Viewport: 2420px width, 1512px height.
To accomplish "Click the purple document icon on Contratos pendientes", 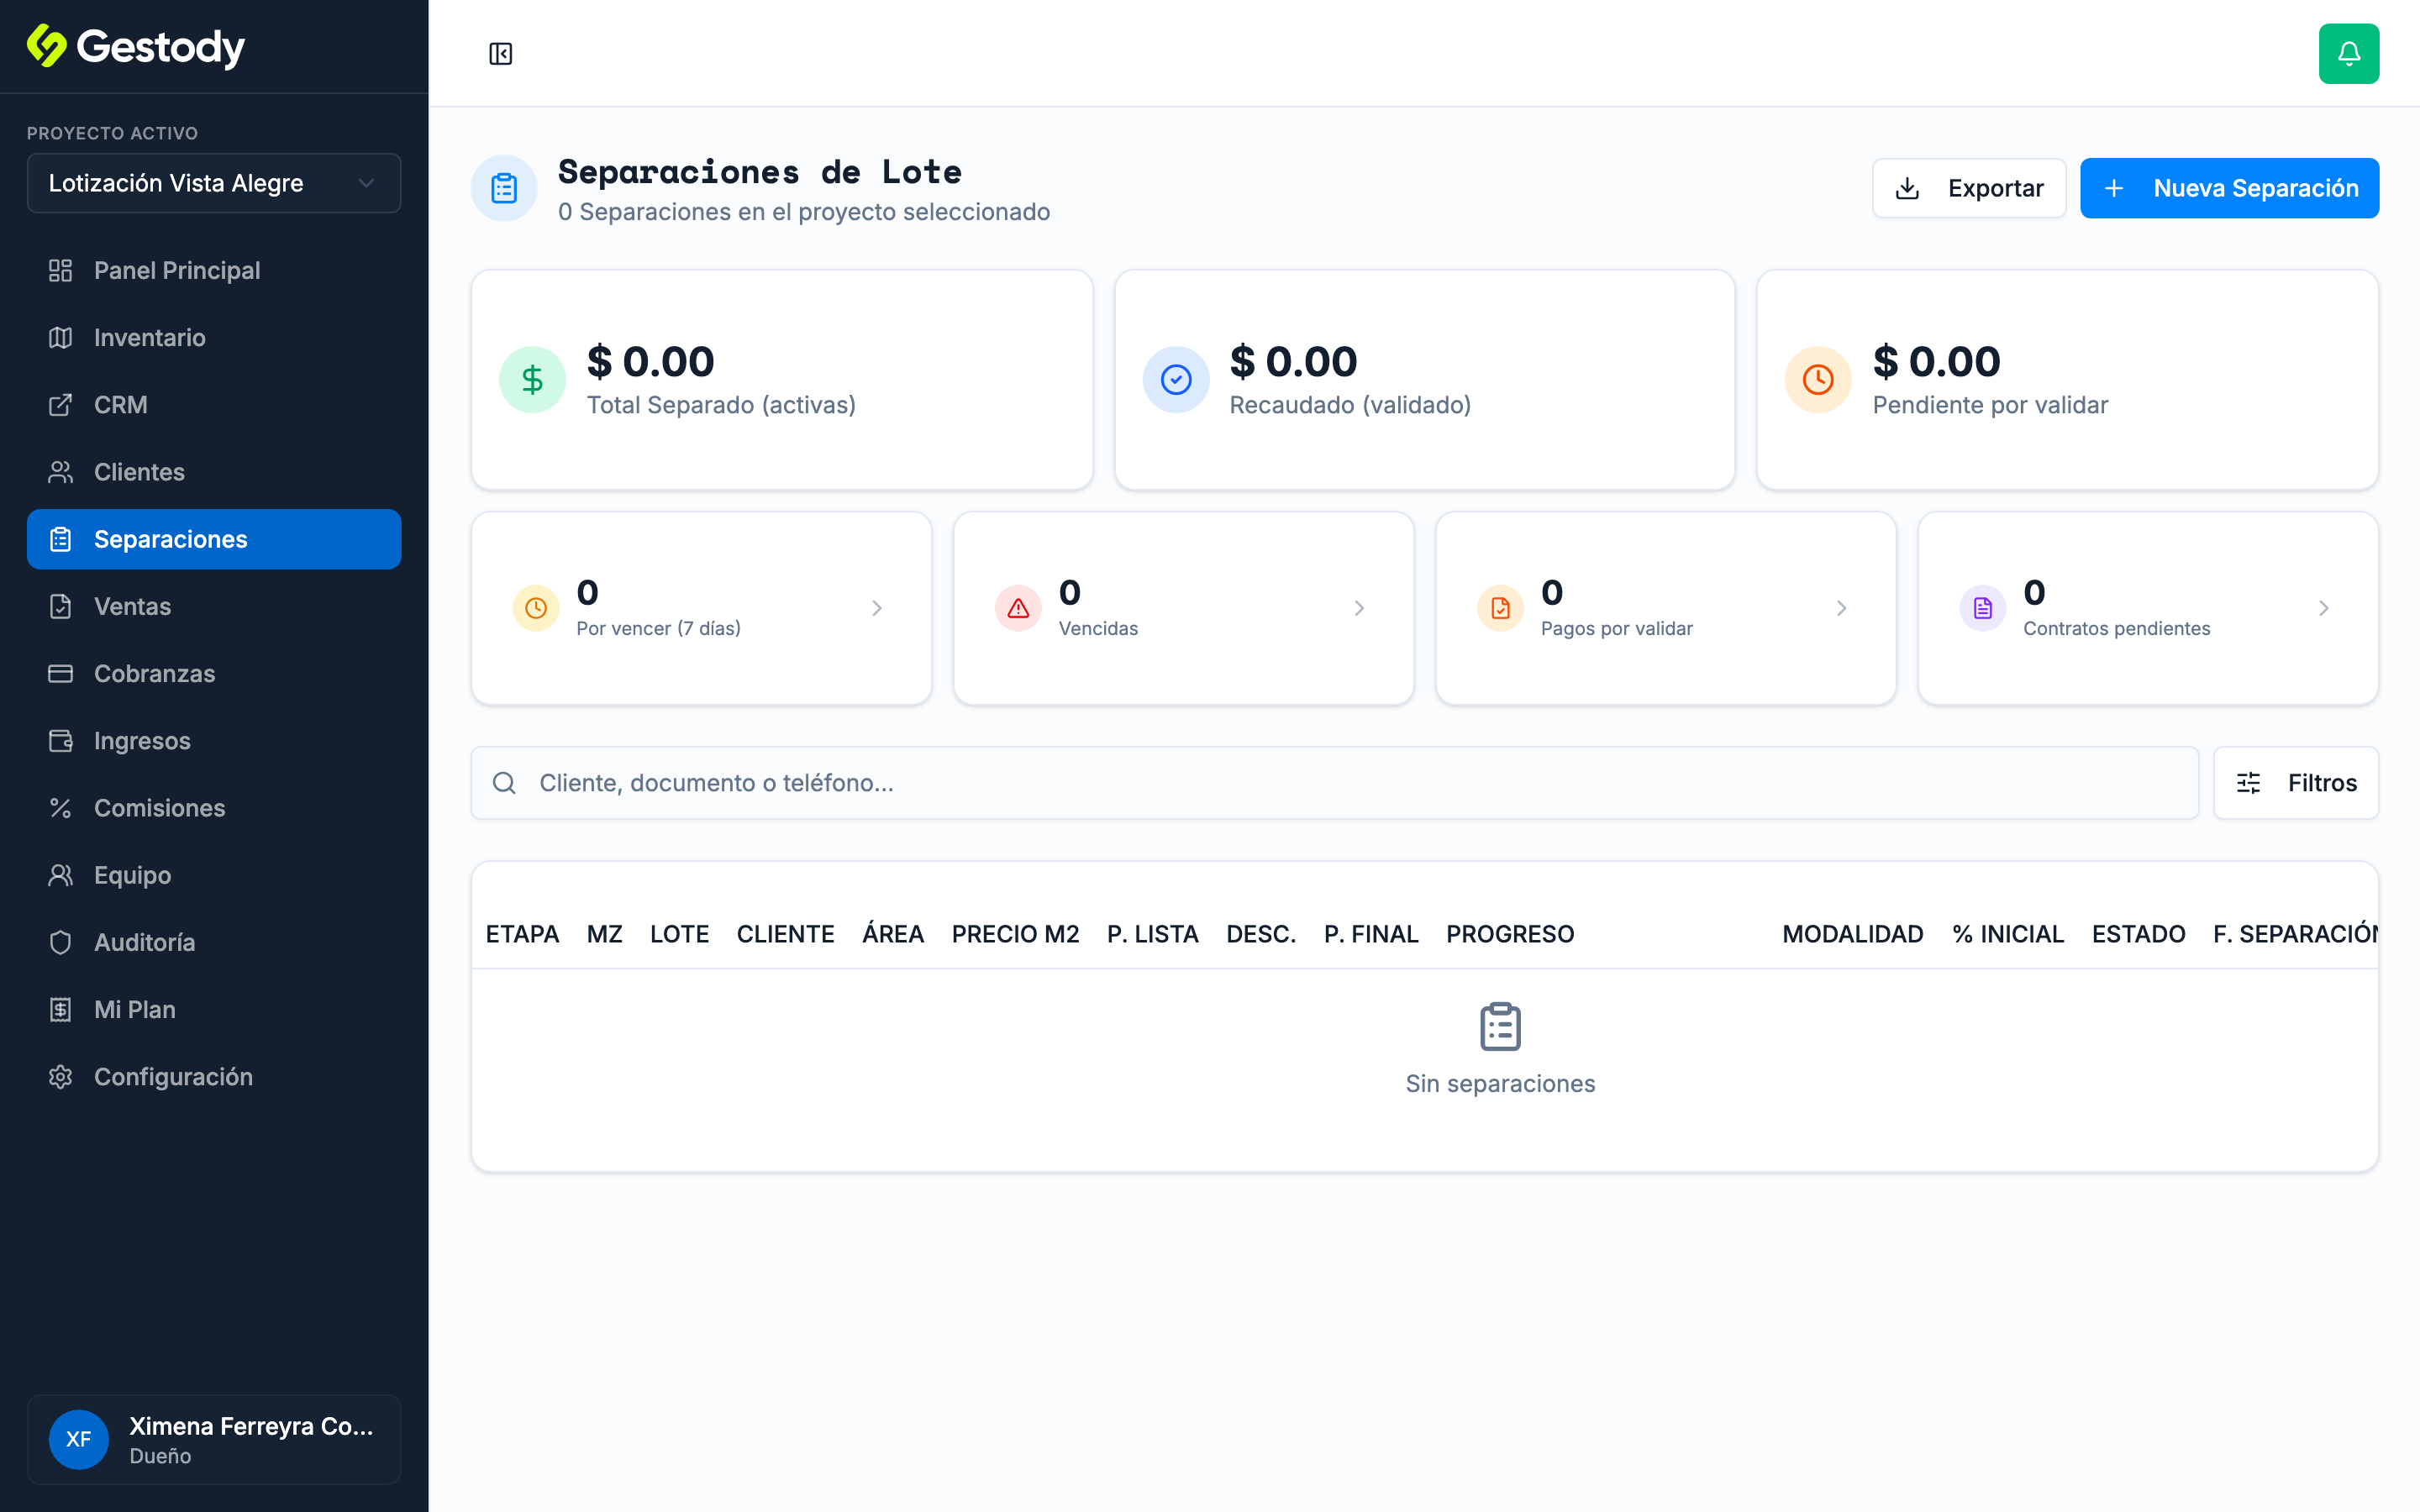I will click(x=1982, y=608).
